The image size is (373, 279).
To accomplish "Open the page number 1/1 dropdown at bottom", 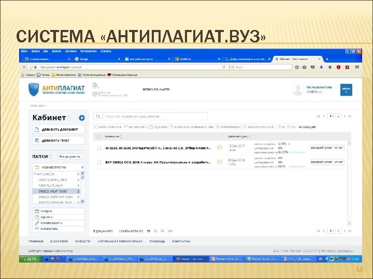I will coord(334,230).
